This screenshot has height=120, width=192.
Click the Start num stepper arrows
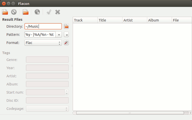(67, 92)
